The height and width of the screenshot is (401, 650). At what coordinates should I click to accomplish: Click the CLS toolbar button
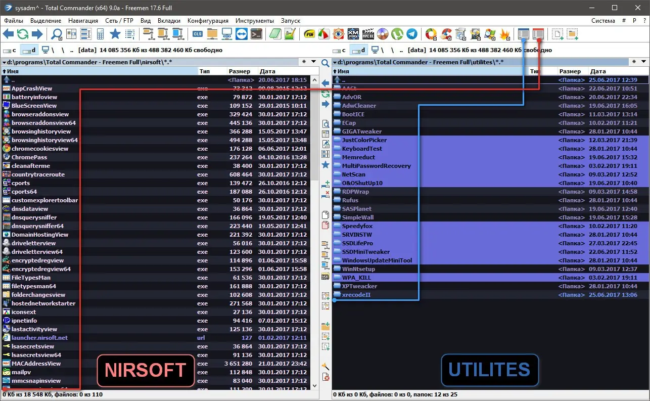[x=198, y=34]
